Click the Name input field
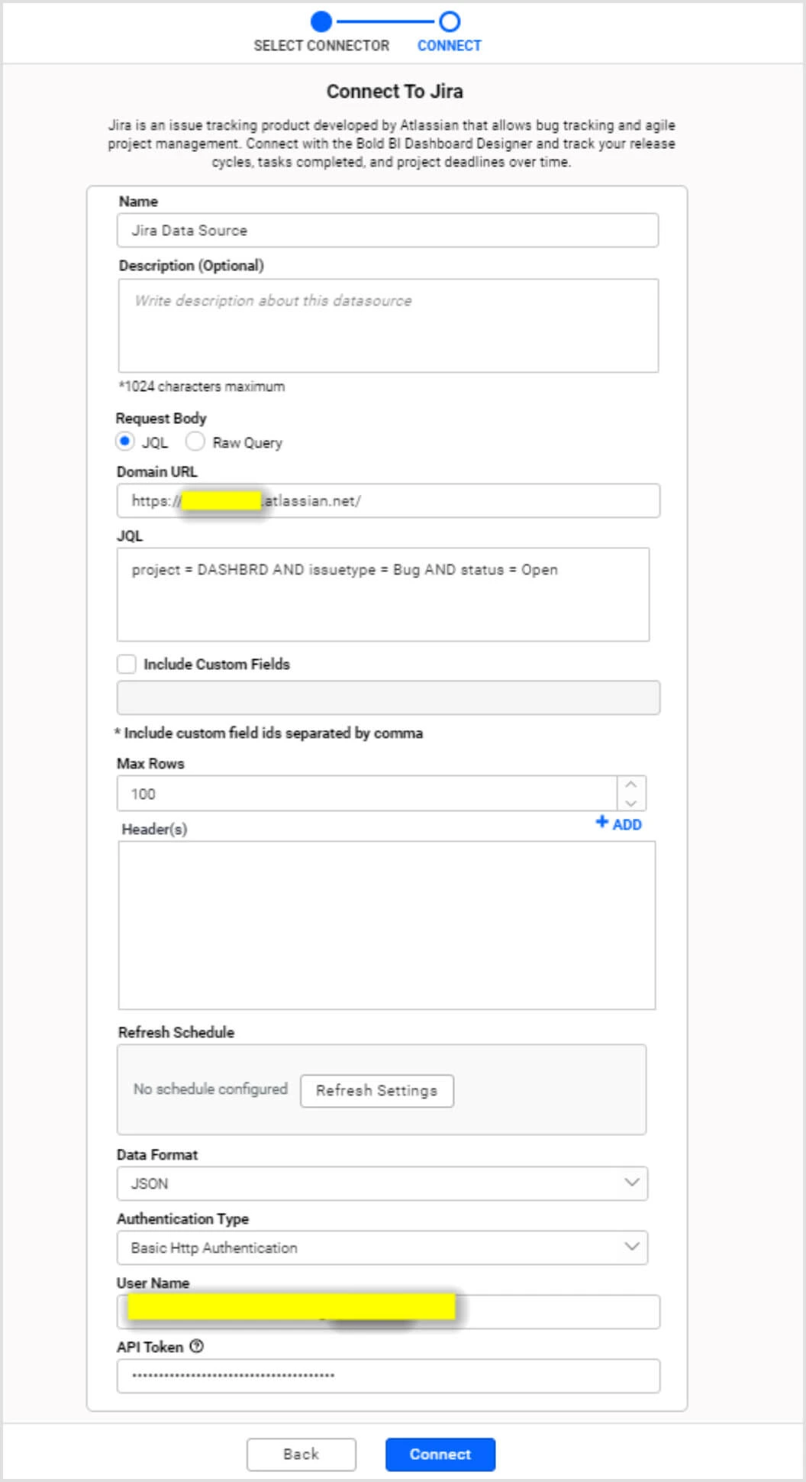This screenshot has width=806, height=1482. 388,230
